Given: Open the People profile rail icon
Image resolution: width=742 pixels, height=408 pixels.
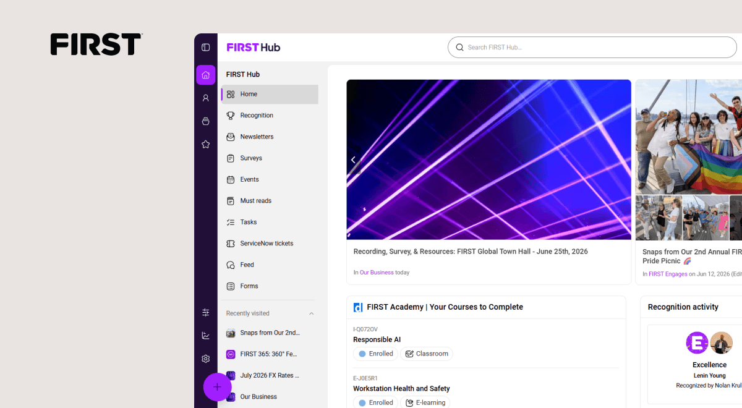Looking at the screenshot, I should pyautogui.click(x=206, y=98).
